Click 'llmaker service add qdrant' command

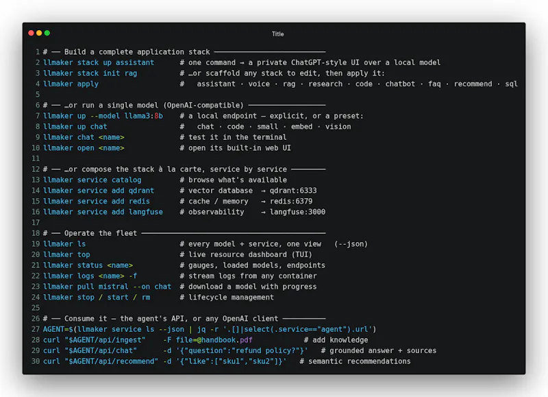(x=99, y=191)
